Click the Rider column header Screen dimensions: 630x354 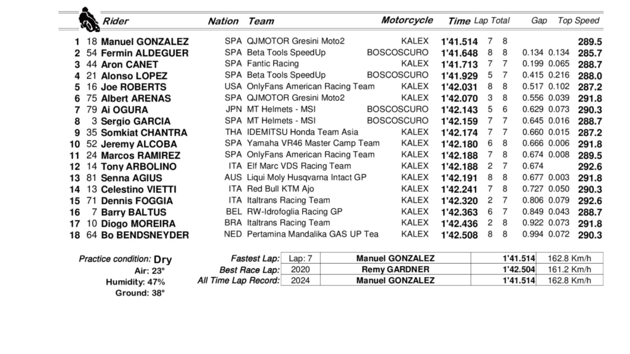(116, 21)
